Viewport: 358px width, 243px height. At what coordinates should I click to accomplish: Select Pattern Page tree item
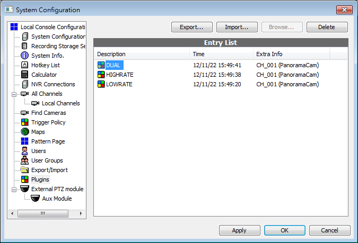pyautogui.click(x=48, y=141)
